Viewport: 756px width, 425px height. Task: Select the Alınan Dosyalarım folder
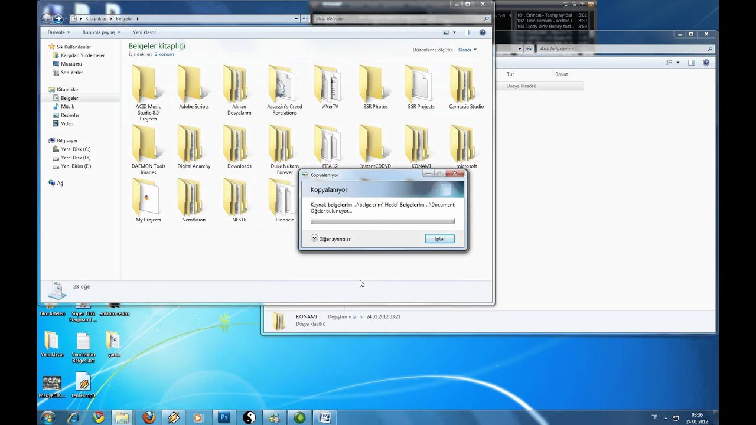coord(239,90)
